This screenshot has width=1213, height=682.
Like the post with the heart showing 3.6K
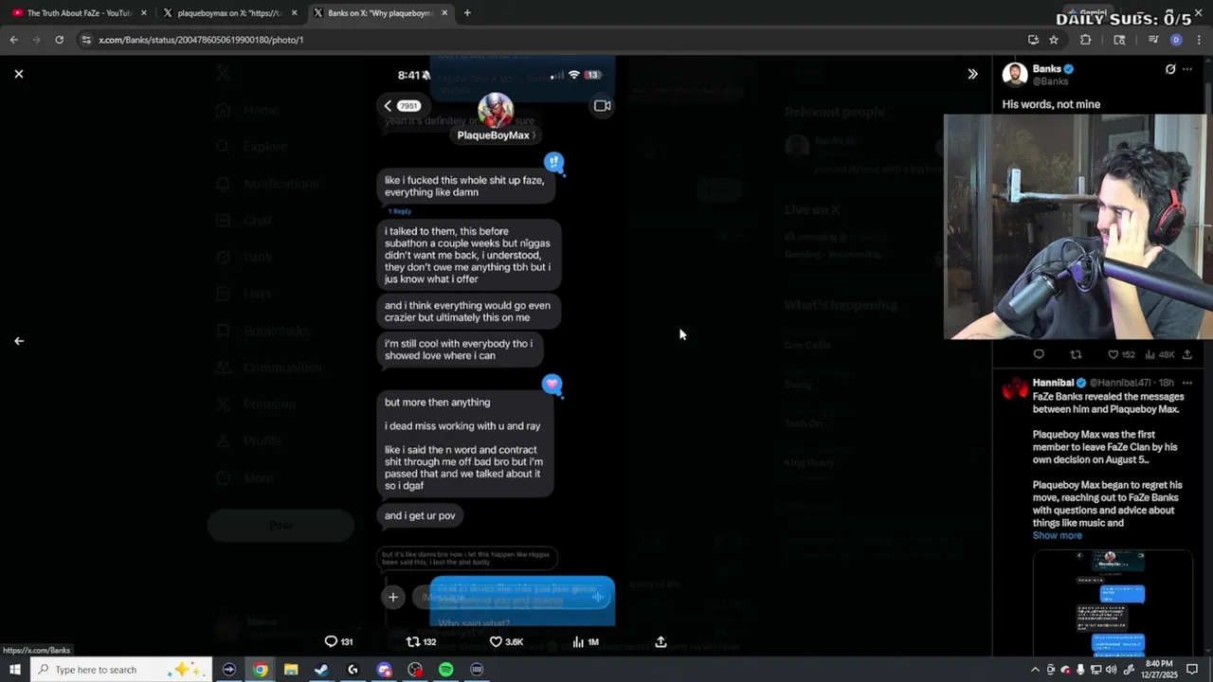click(506, 641)
